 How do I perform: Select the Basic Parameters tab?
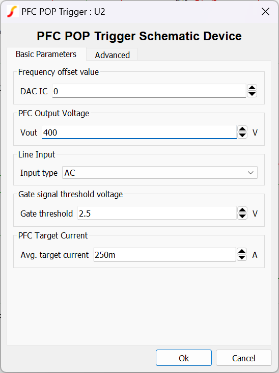[46, 54]
